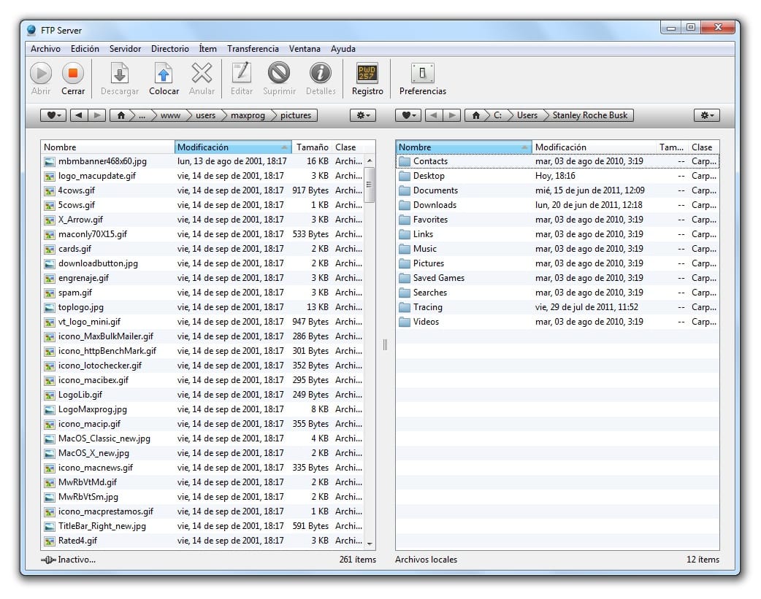Click the Abrir connection toolbar icon
Viewport: 761px width, 599px height.
41,73
